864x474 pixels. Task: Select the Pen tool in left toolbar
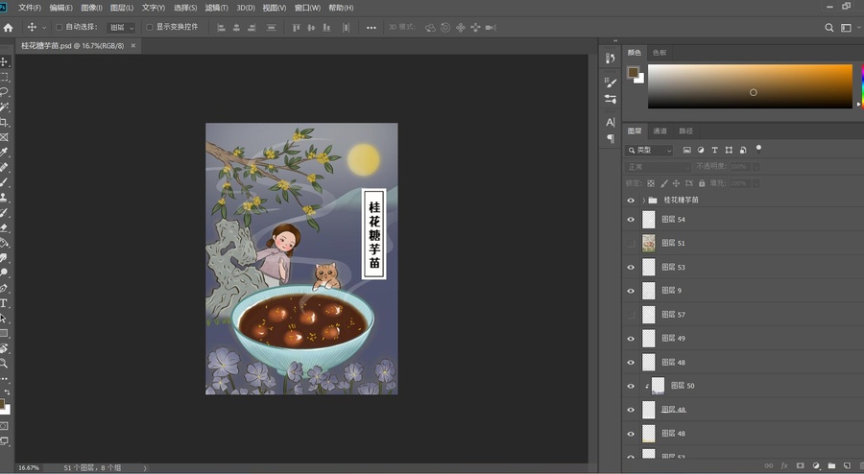tap(5, 288)
